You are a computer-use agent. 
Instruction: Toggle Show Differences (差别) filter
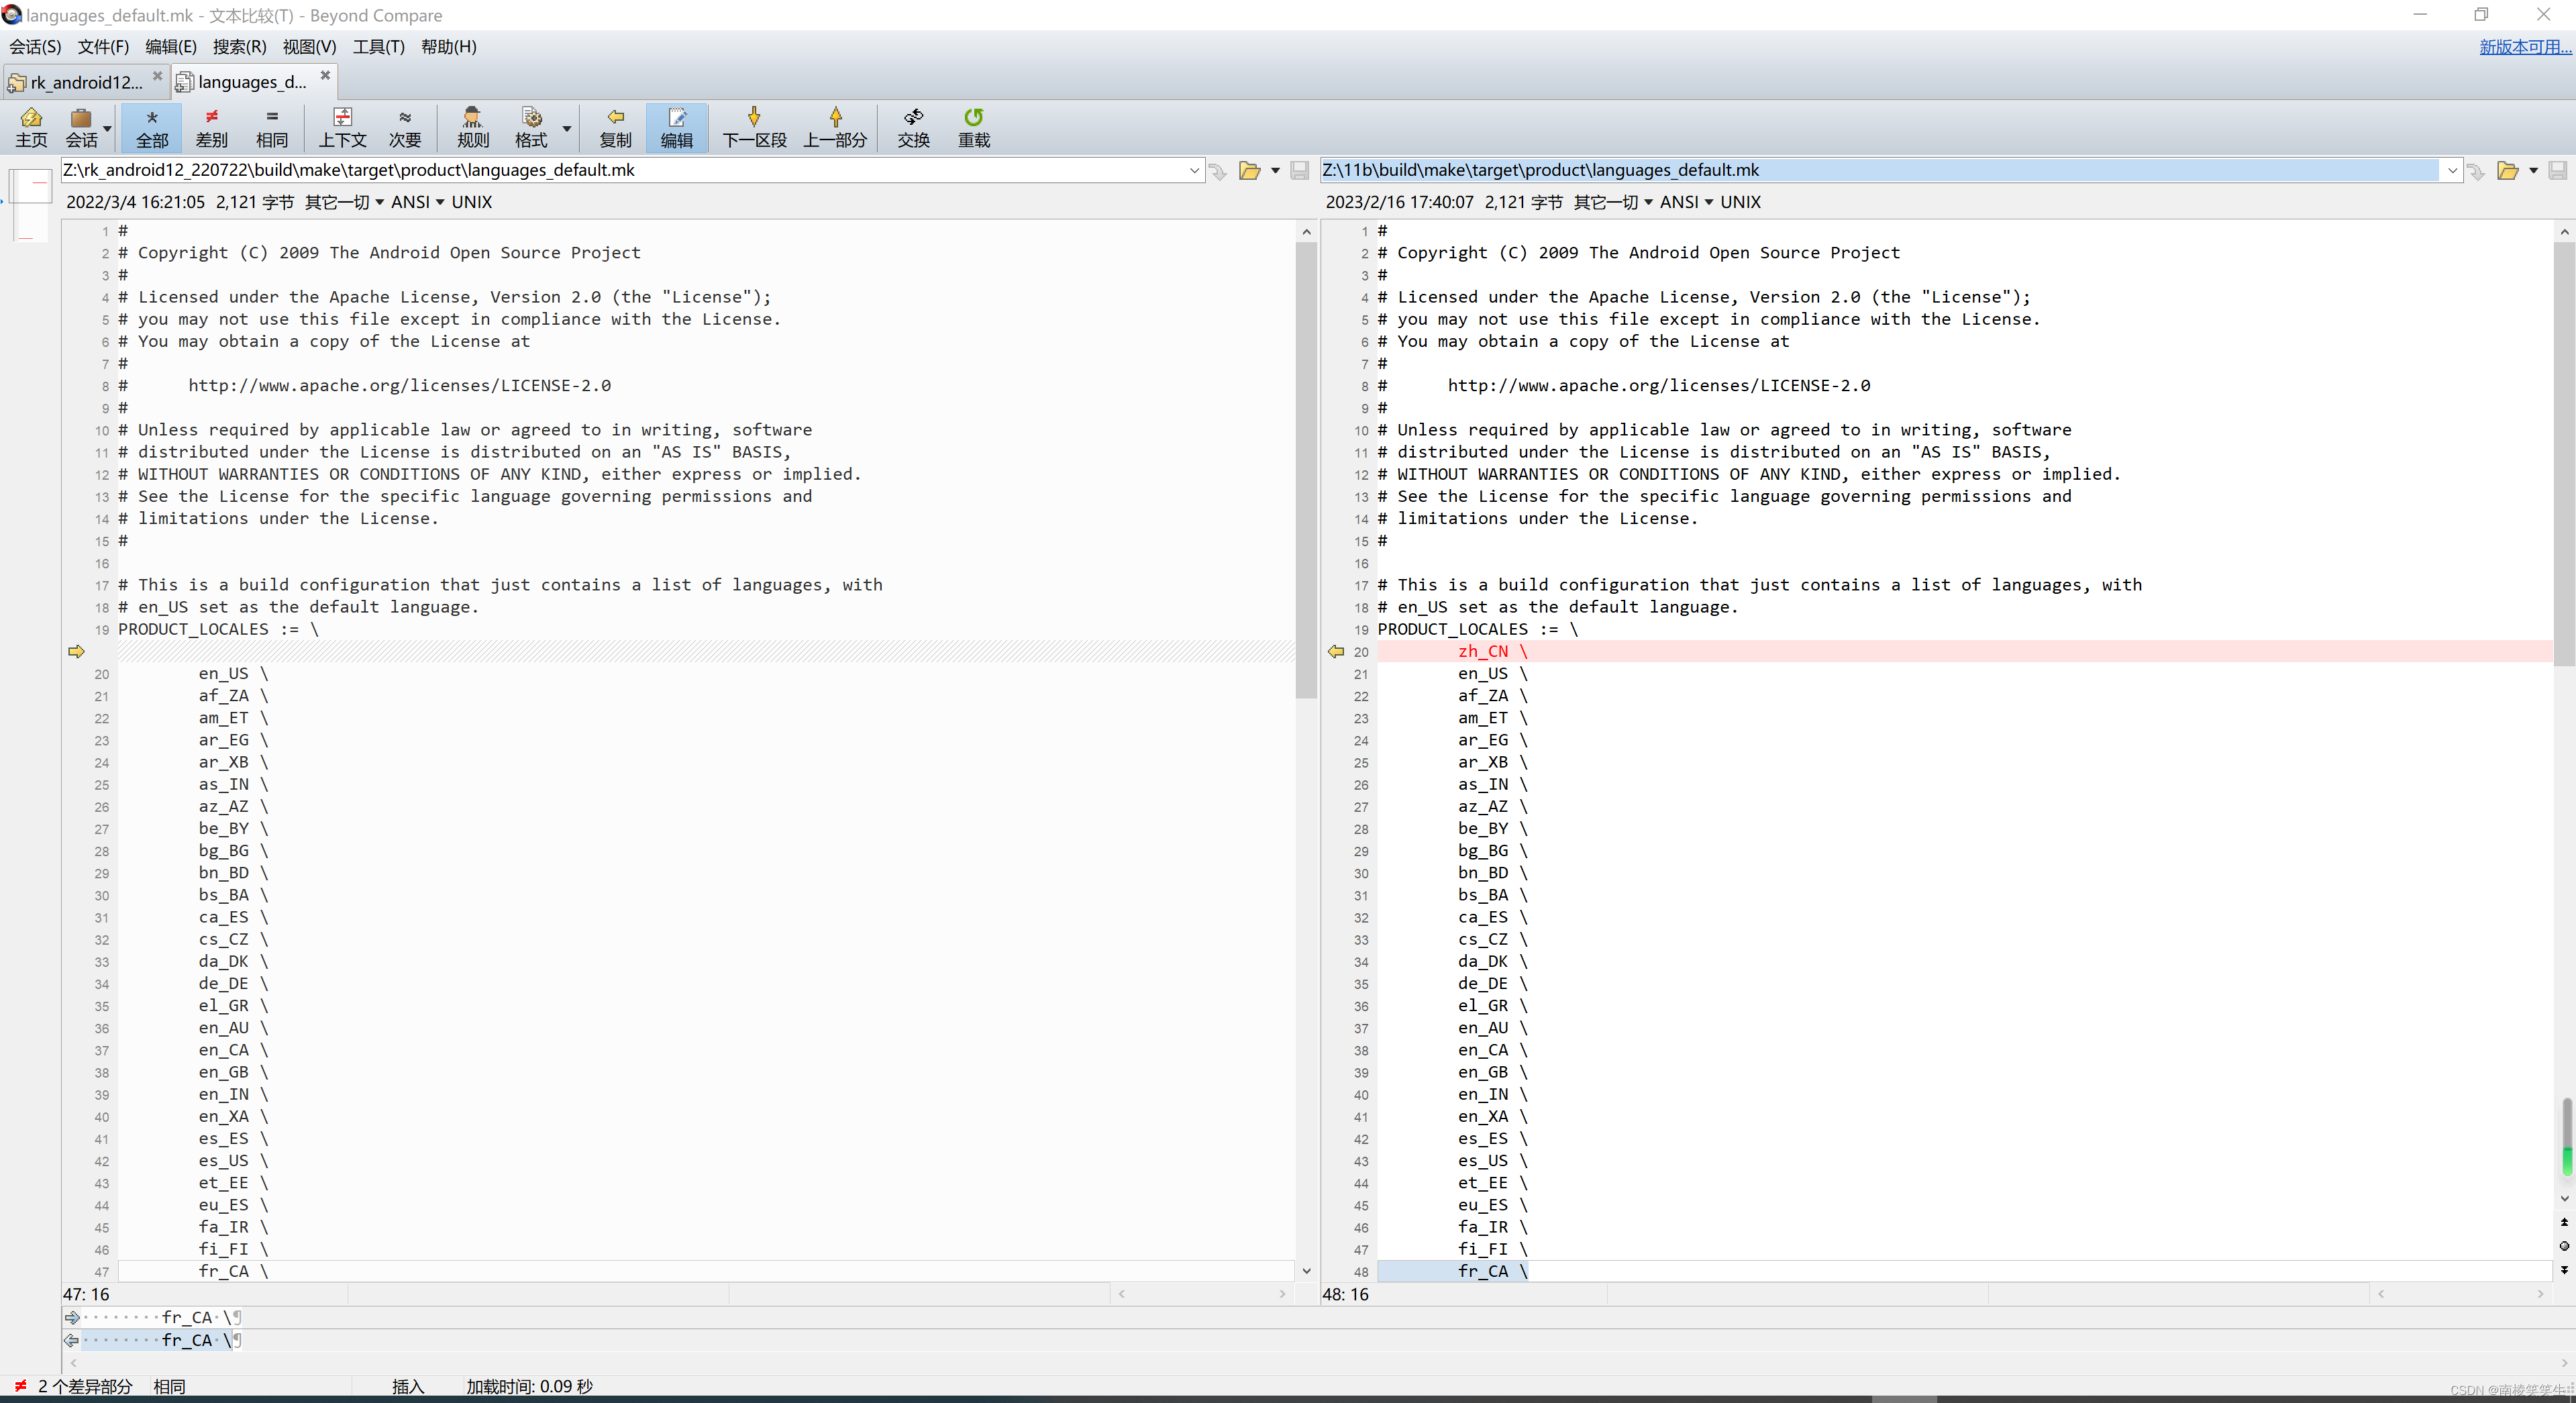pos(211,127)
